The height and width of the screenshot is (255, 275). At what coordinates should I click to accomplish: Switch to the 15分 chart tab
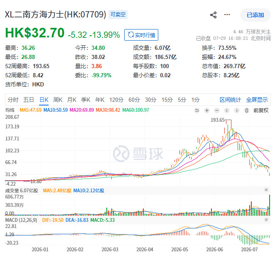(167, 100)
